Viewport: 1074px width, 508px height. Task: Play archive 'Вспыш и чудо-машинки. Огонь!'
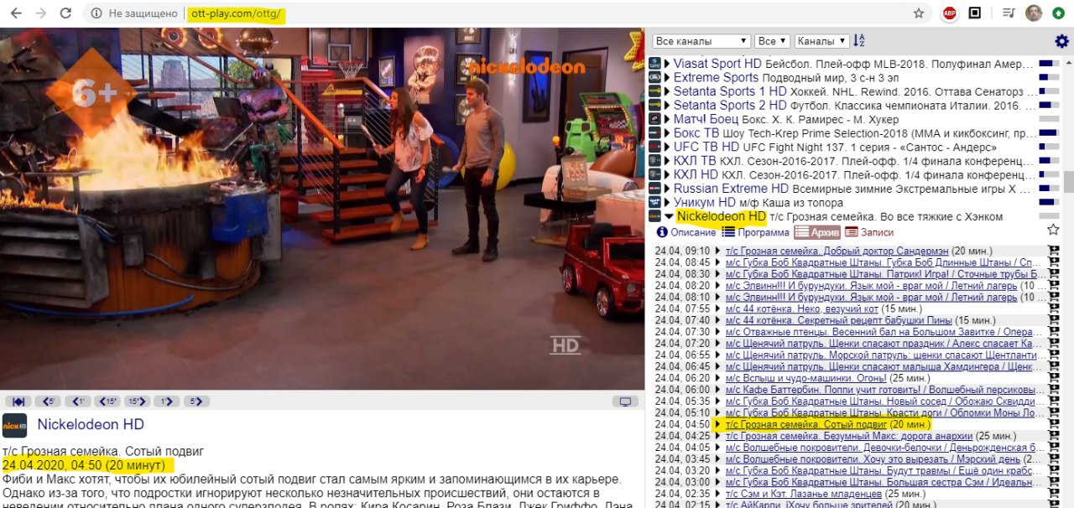[806, 378]
